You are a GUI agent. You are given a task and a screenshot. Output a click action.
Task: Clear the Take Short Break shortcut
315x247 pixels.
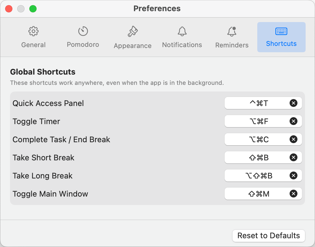(293, 158)
